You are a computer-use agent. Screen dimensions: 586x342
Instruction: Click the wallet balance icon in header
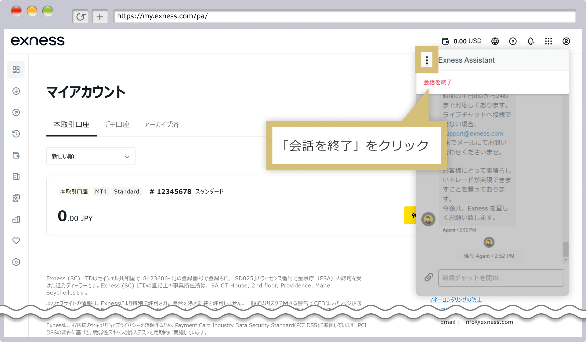tap(445, 41)
